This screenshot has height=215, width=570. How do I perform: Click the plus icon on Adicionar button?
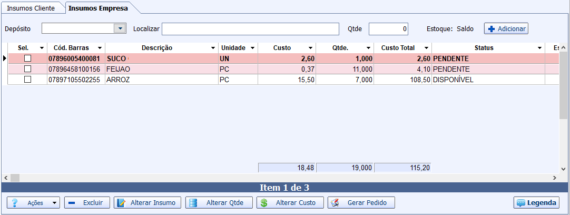pyautogui.click(x=492, y=29)
